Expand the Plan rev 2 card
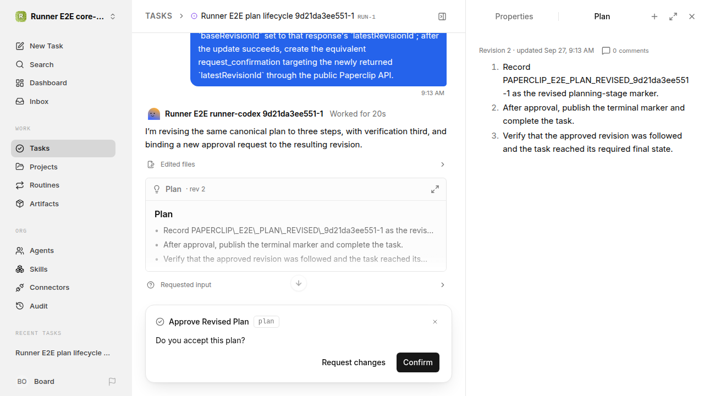 435,189
